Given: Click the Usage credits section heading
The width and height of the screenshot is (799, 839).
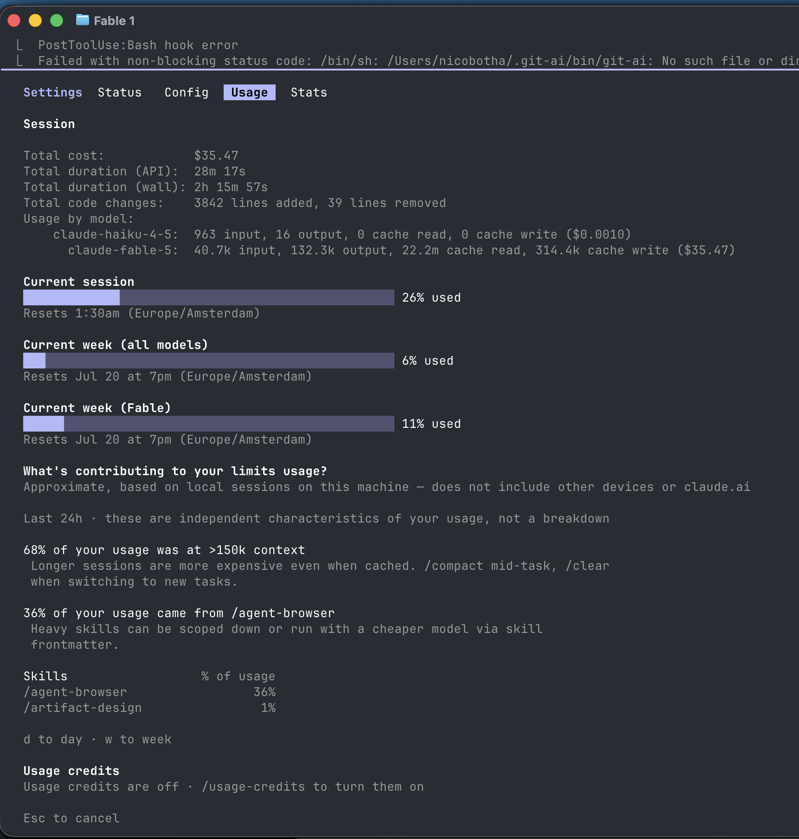Looking at the screenshot, I should pos(71,771).
